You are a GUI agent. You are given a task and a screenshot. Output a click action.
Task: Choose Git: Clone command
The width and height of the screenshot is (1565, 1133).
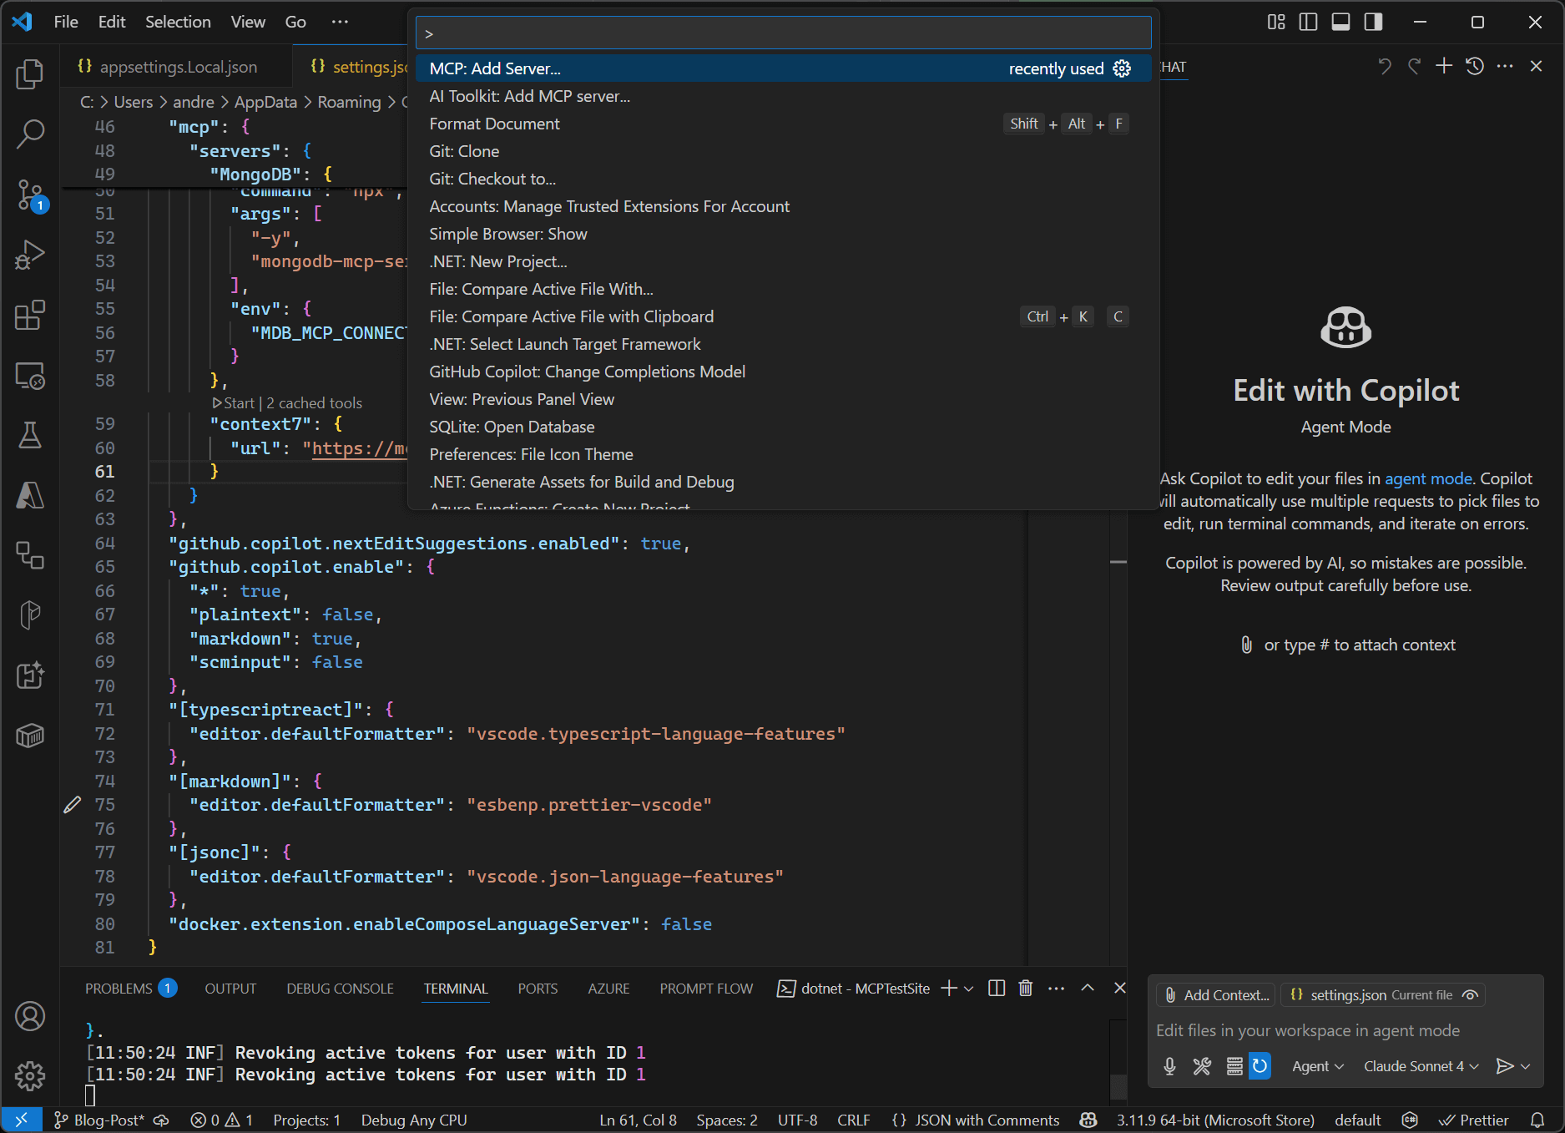tap(783, 151)
